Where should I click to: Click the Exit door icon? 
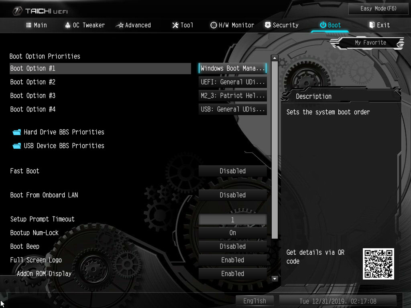[372, 25]
